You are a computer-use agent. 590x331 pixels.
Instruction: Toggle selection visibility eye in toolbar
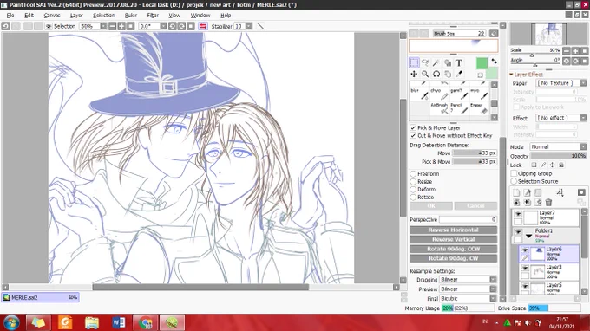click(x=49, y=26)
